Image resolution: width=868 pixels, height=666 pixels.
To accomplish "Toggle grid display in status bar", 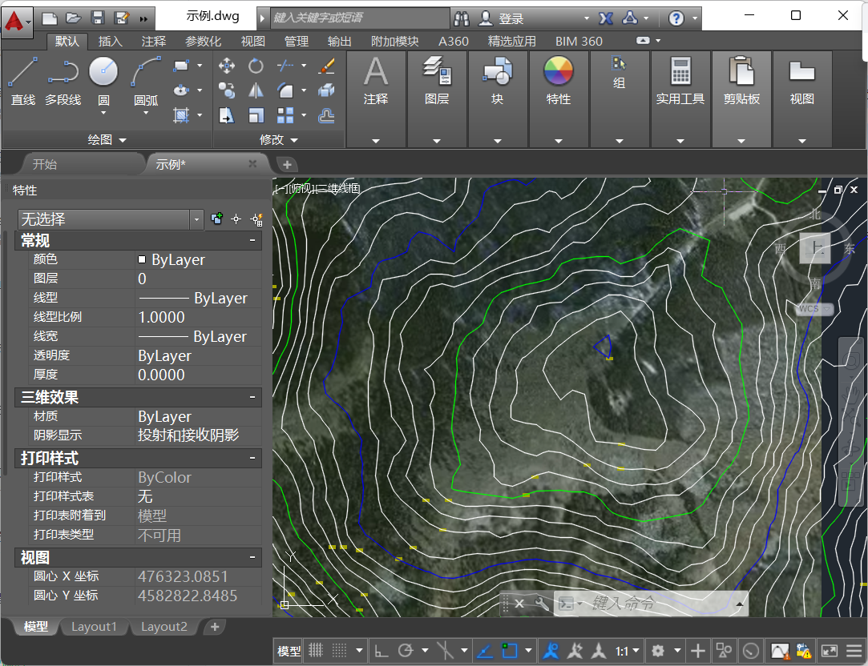I will tap(316, 651).
